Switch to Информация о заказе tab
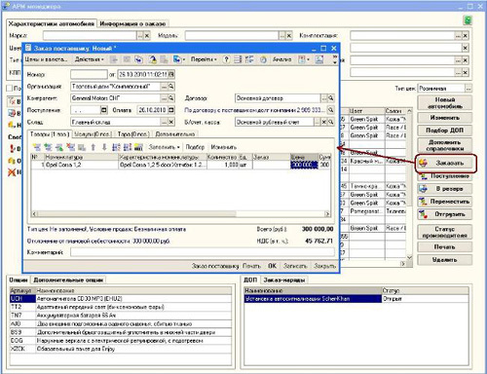Image resolution: width=487 pixels, height=374 pixels. [132, 24]
